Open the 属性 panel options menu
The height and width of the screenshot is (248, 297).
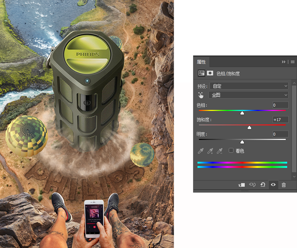[x=293, y=62]
